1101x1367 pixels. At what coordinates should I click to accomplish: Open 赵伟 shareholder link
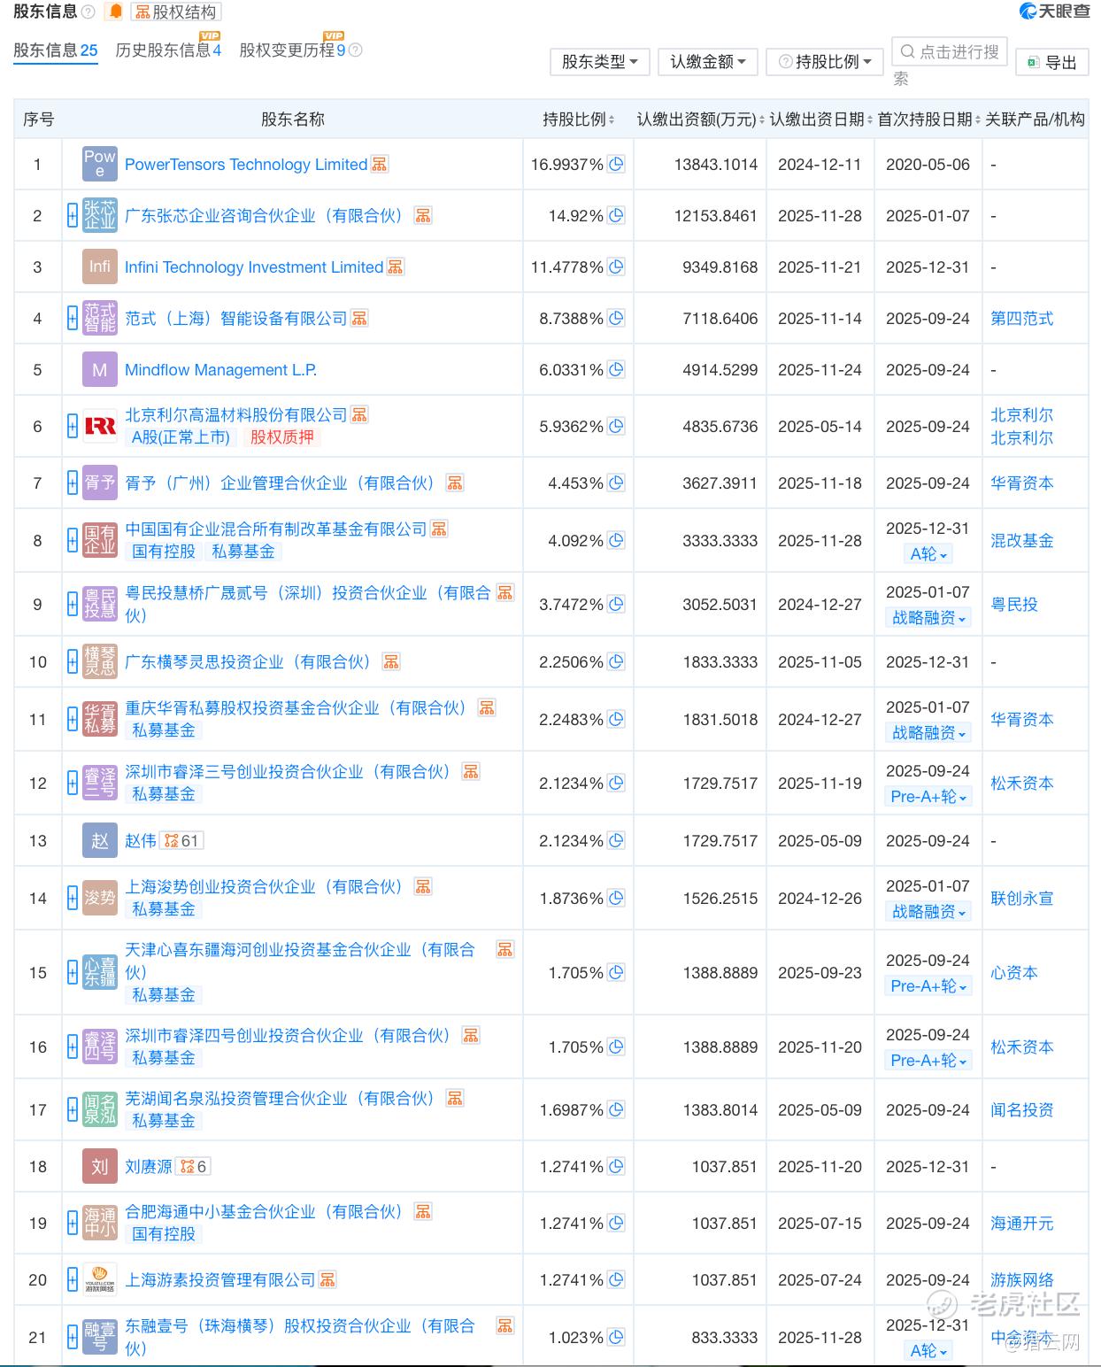[x=141, y=841]
